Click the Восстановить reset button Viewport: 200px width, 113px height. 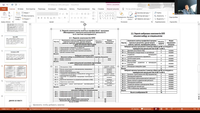click(28, 16)
